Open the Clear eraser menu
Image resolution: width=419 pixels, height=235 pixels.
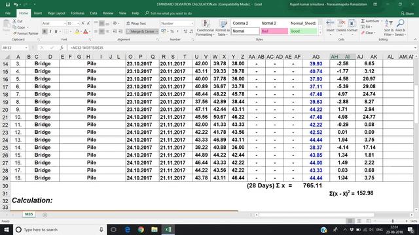pos(368,33)
